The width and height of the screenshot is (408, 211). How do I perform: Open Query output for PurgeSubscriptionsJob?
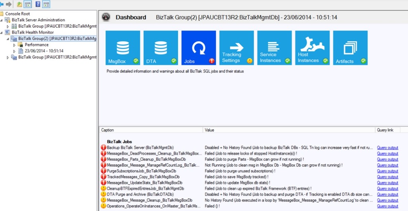[387, 171]
